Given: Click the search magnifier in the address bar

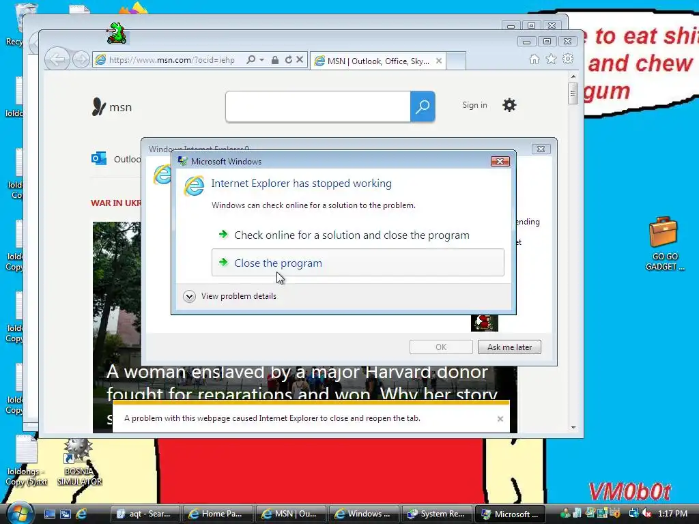Looking at the screenshot, I should tap(251, 59).
